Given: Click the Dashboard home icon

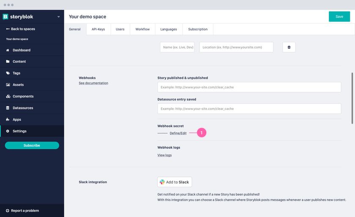Looking at the screenshot, I should click(x=8, y=50).
